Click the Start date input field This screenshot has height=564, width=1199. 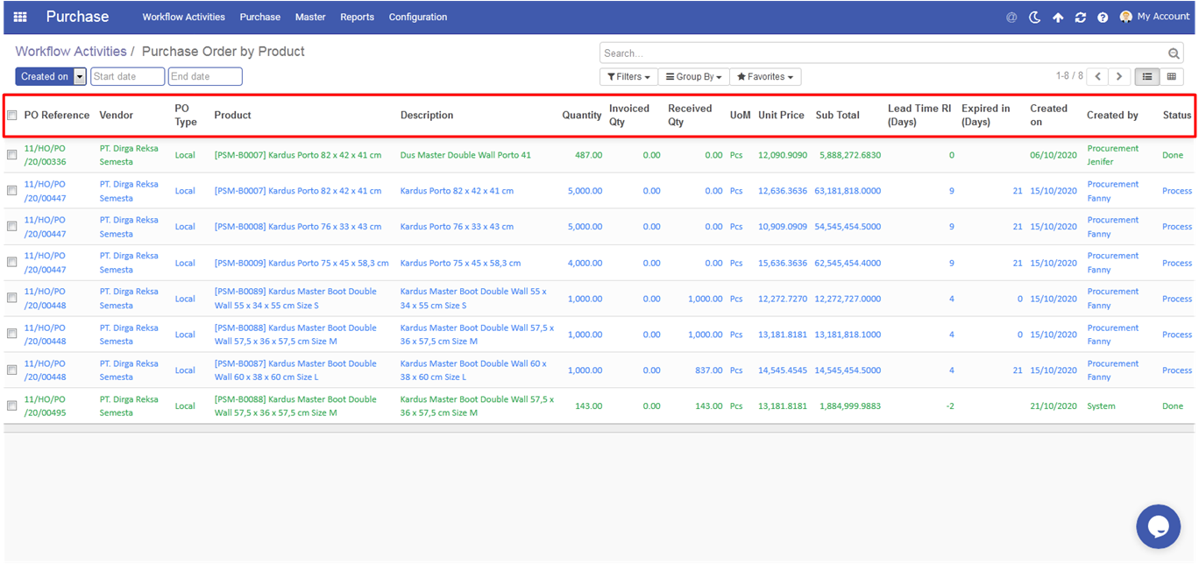point(127,77)
